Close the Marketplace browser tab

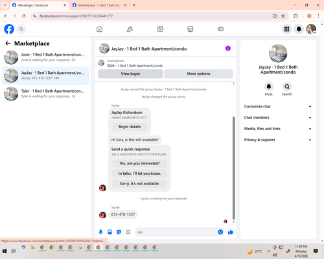pyautogui.click(x=125, y=5)
